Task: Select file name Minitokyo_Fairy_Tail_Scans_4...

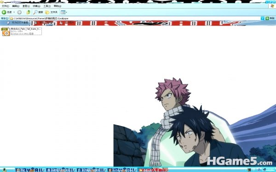Action: [26, 29]
